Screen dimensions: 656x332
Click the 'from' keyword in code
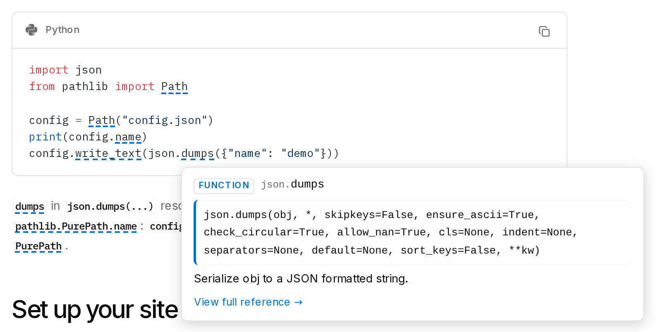[x=42, y=87]
